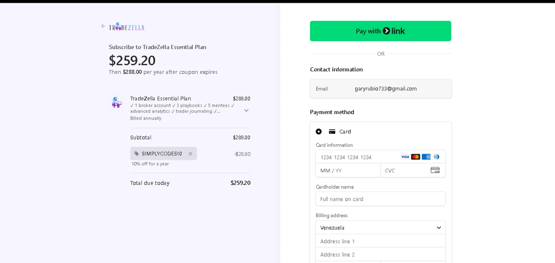Screen dimensions: 555x263
Task: Click the 'Billed annually' text
Action: (146, 118)
